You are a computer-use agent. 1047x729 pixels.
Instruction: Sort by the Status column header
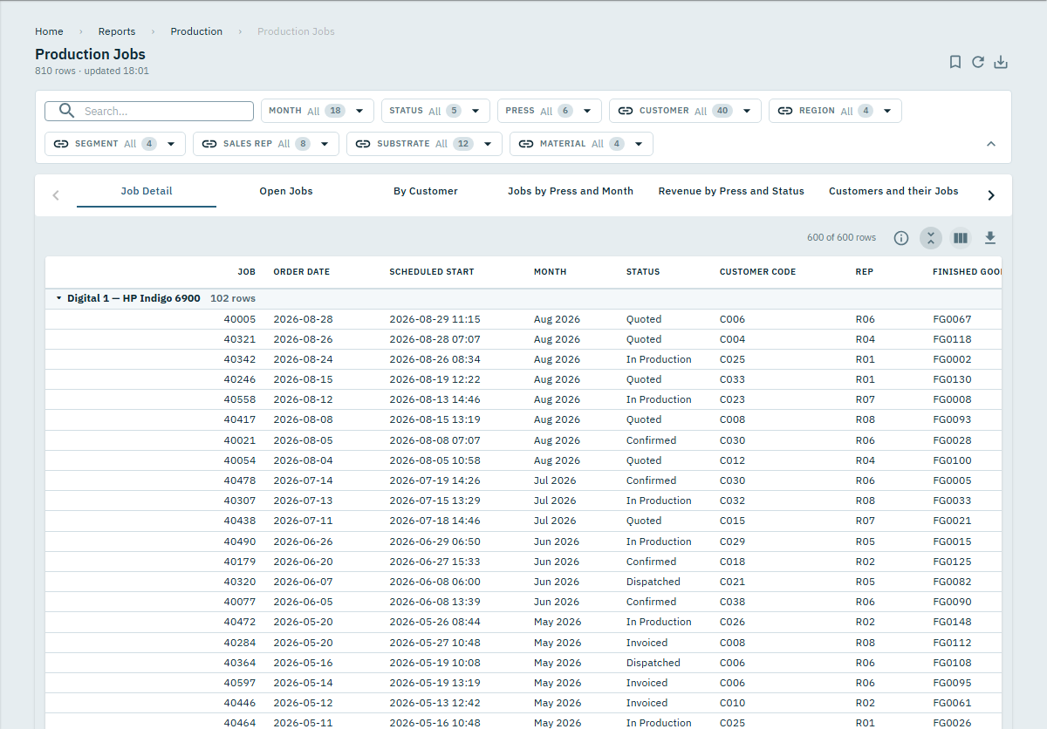pos(643,272)
